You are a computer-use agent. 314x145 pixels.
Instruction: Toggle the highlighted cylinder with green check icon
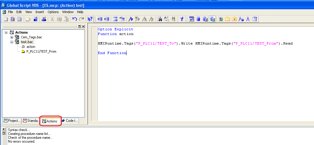pos(212,19)
